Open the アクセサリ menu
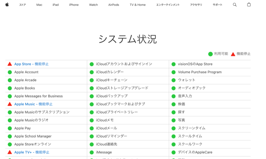The width and height of the screenshot is (266, 159). [x=196, y=5]
